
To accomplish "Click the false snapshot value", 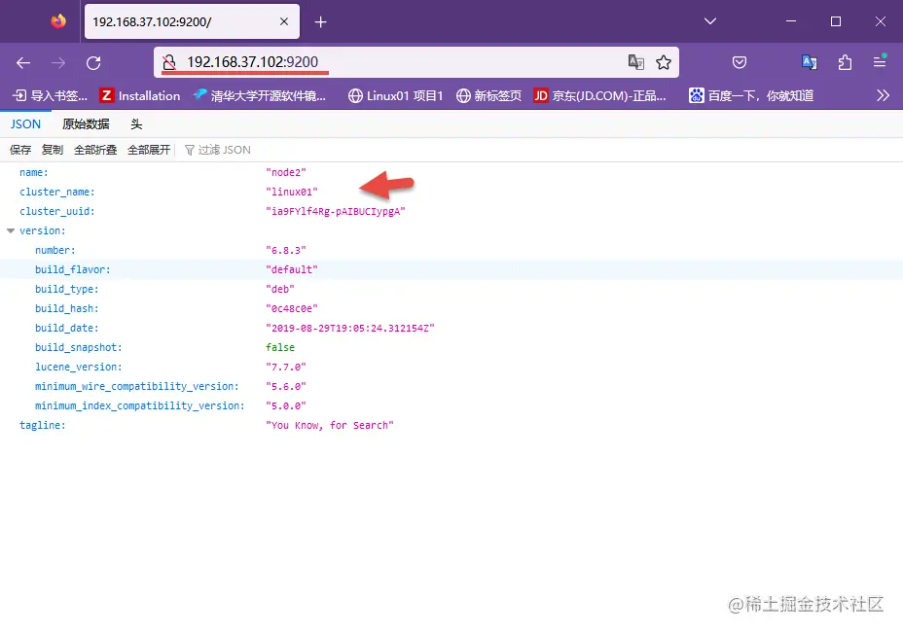I will coord(280,347).
